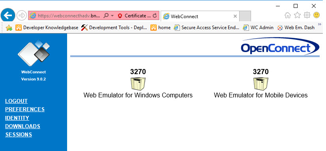Expand the address bar autocomplete dropdown arrow

tap(112, 16)
